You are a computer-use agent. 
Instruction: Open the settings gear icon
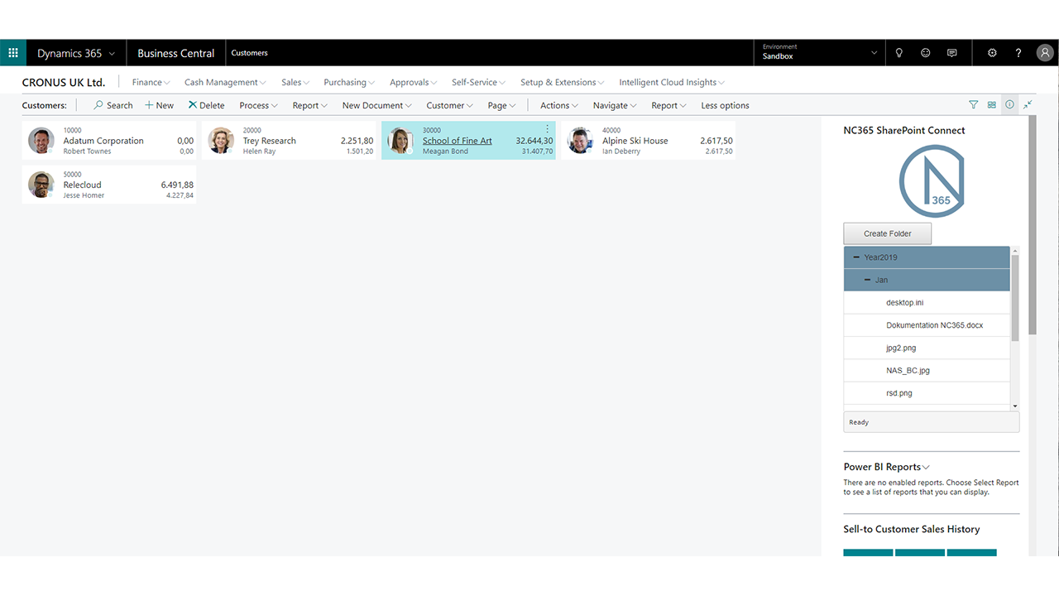(992, 53)
